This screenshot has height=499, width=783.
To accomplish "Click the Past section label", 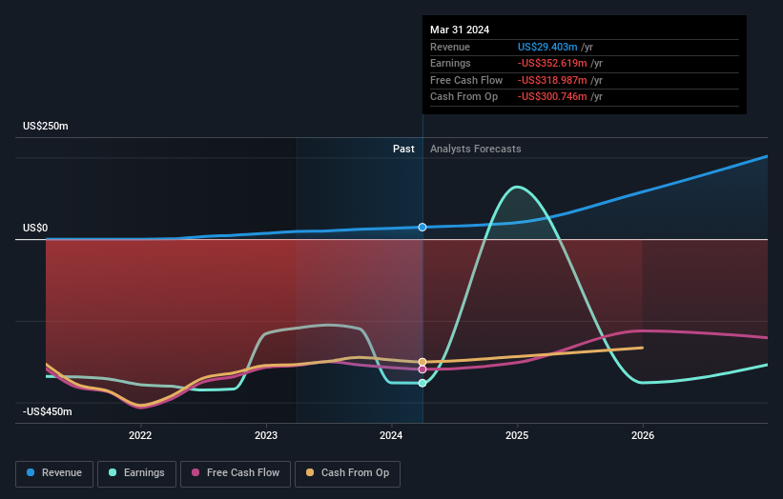I will click(x=403, y=149).
